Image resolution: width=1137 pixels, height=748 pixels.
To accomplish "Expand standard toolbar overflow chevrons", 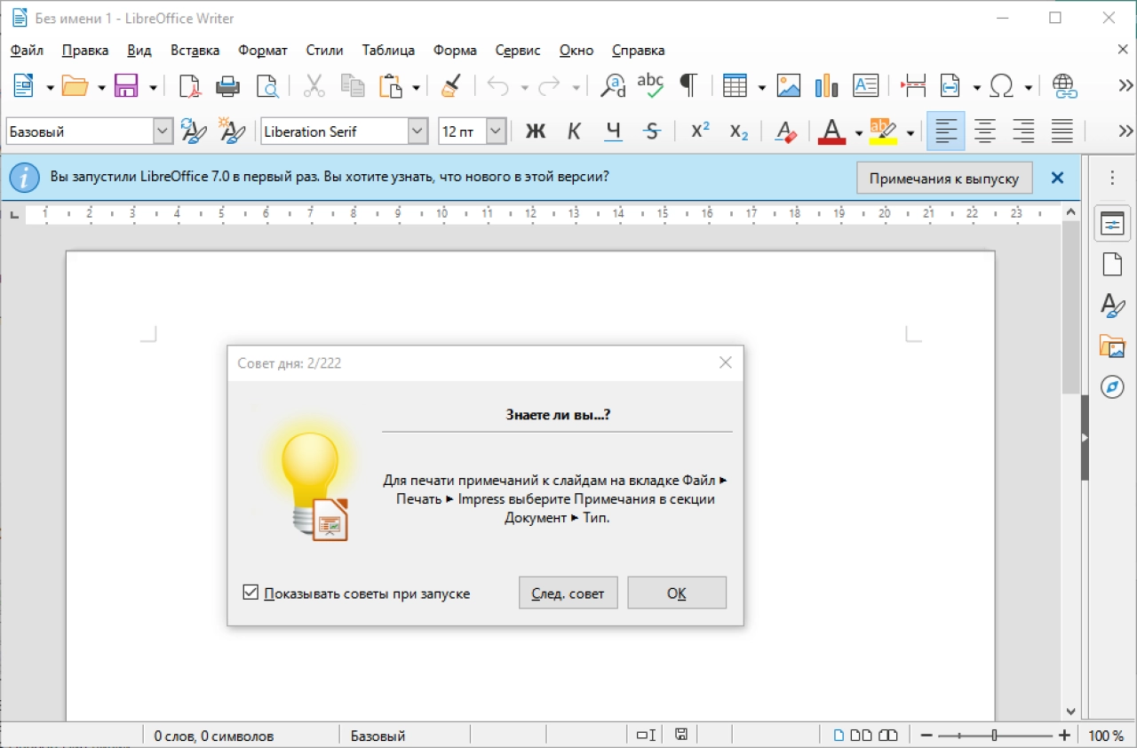I will 1125,86.
